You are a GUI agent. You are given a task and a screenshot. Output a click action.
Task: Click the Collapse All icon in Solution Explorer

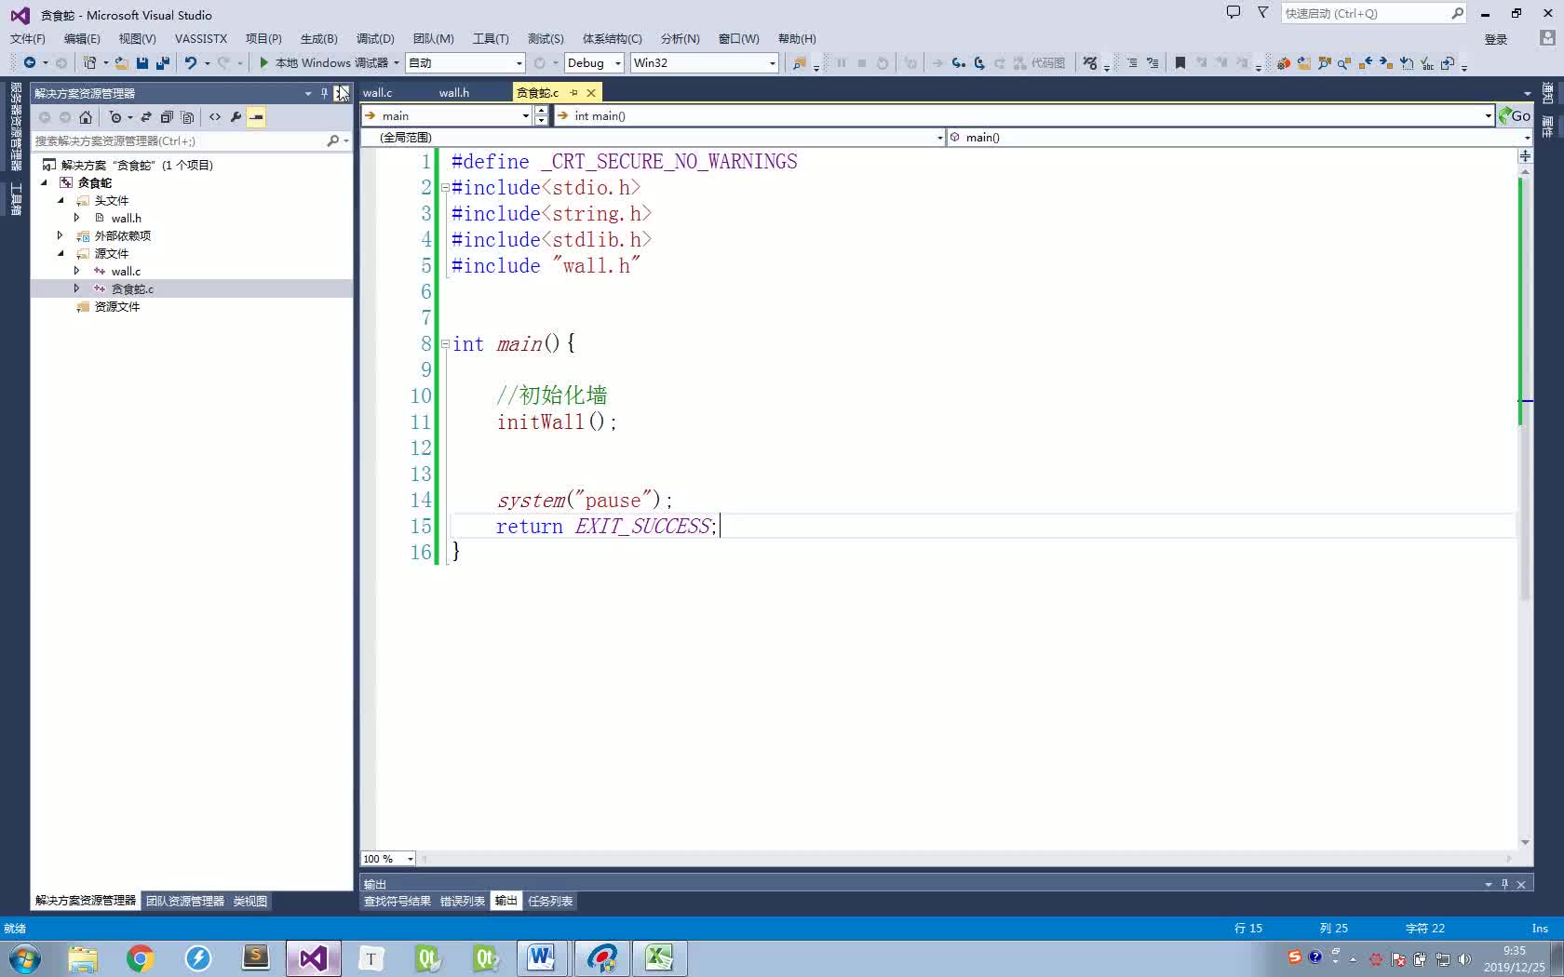tap(167, 117)
